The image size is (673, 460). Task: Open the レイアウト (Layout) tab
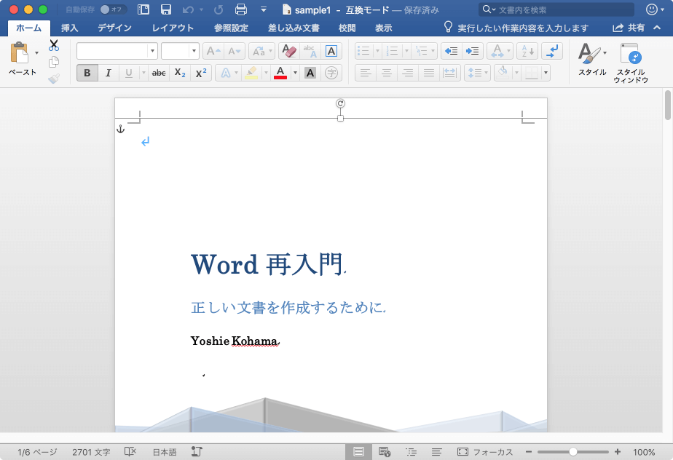click(173, 28)
